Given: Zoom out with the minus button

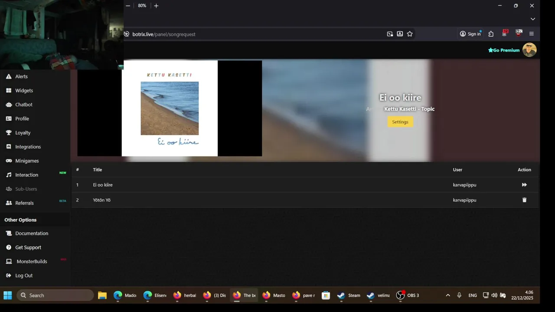Looking at the screenshot, I should 128,6.
